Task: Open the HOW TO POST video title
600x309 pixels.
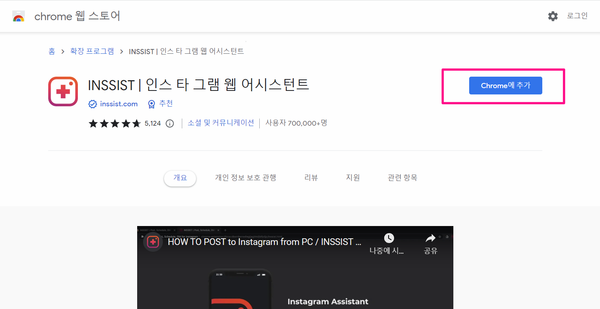Action: coord(264,242)
